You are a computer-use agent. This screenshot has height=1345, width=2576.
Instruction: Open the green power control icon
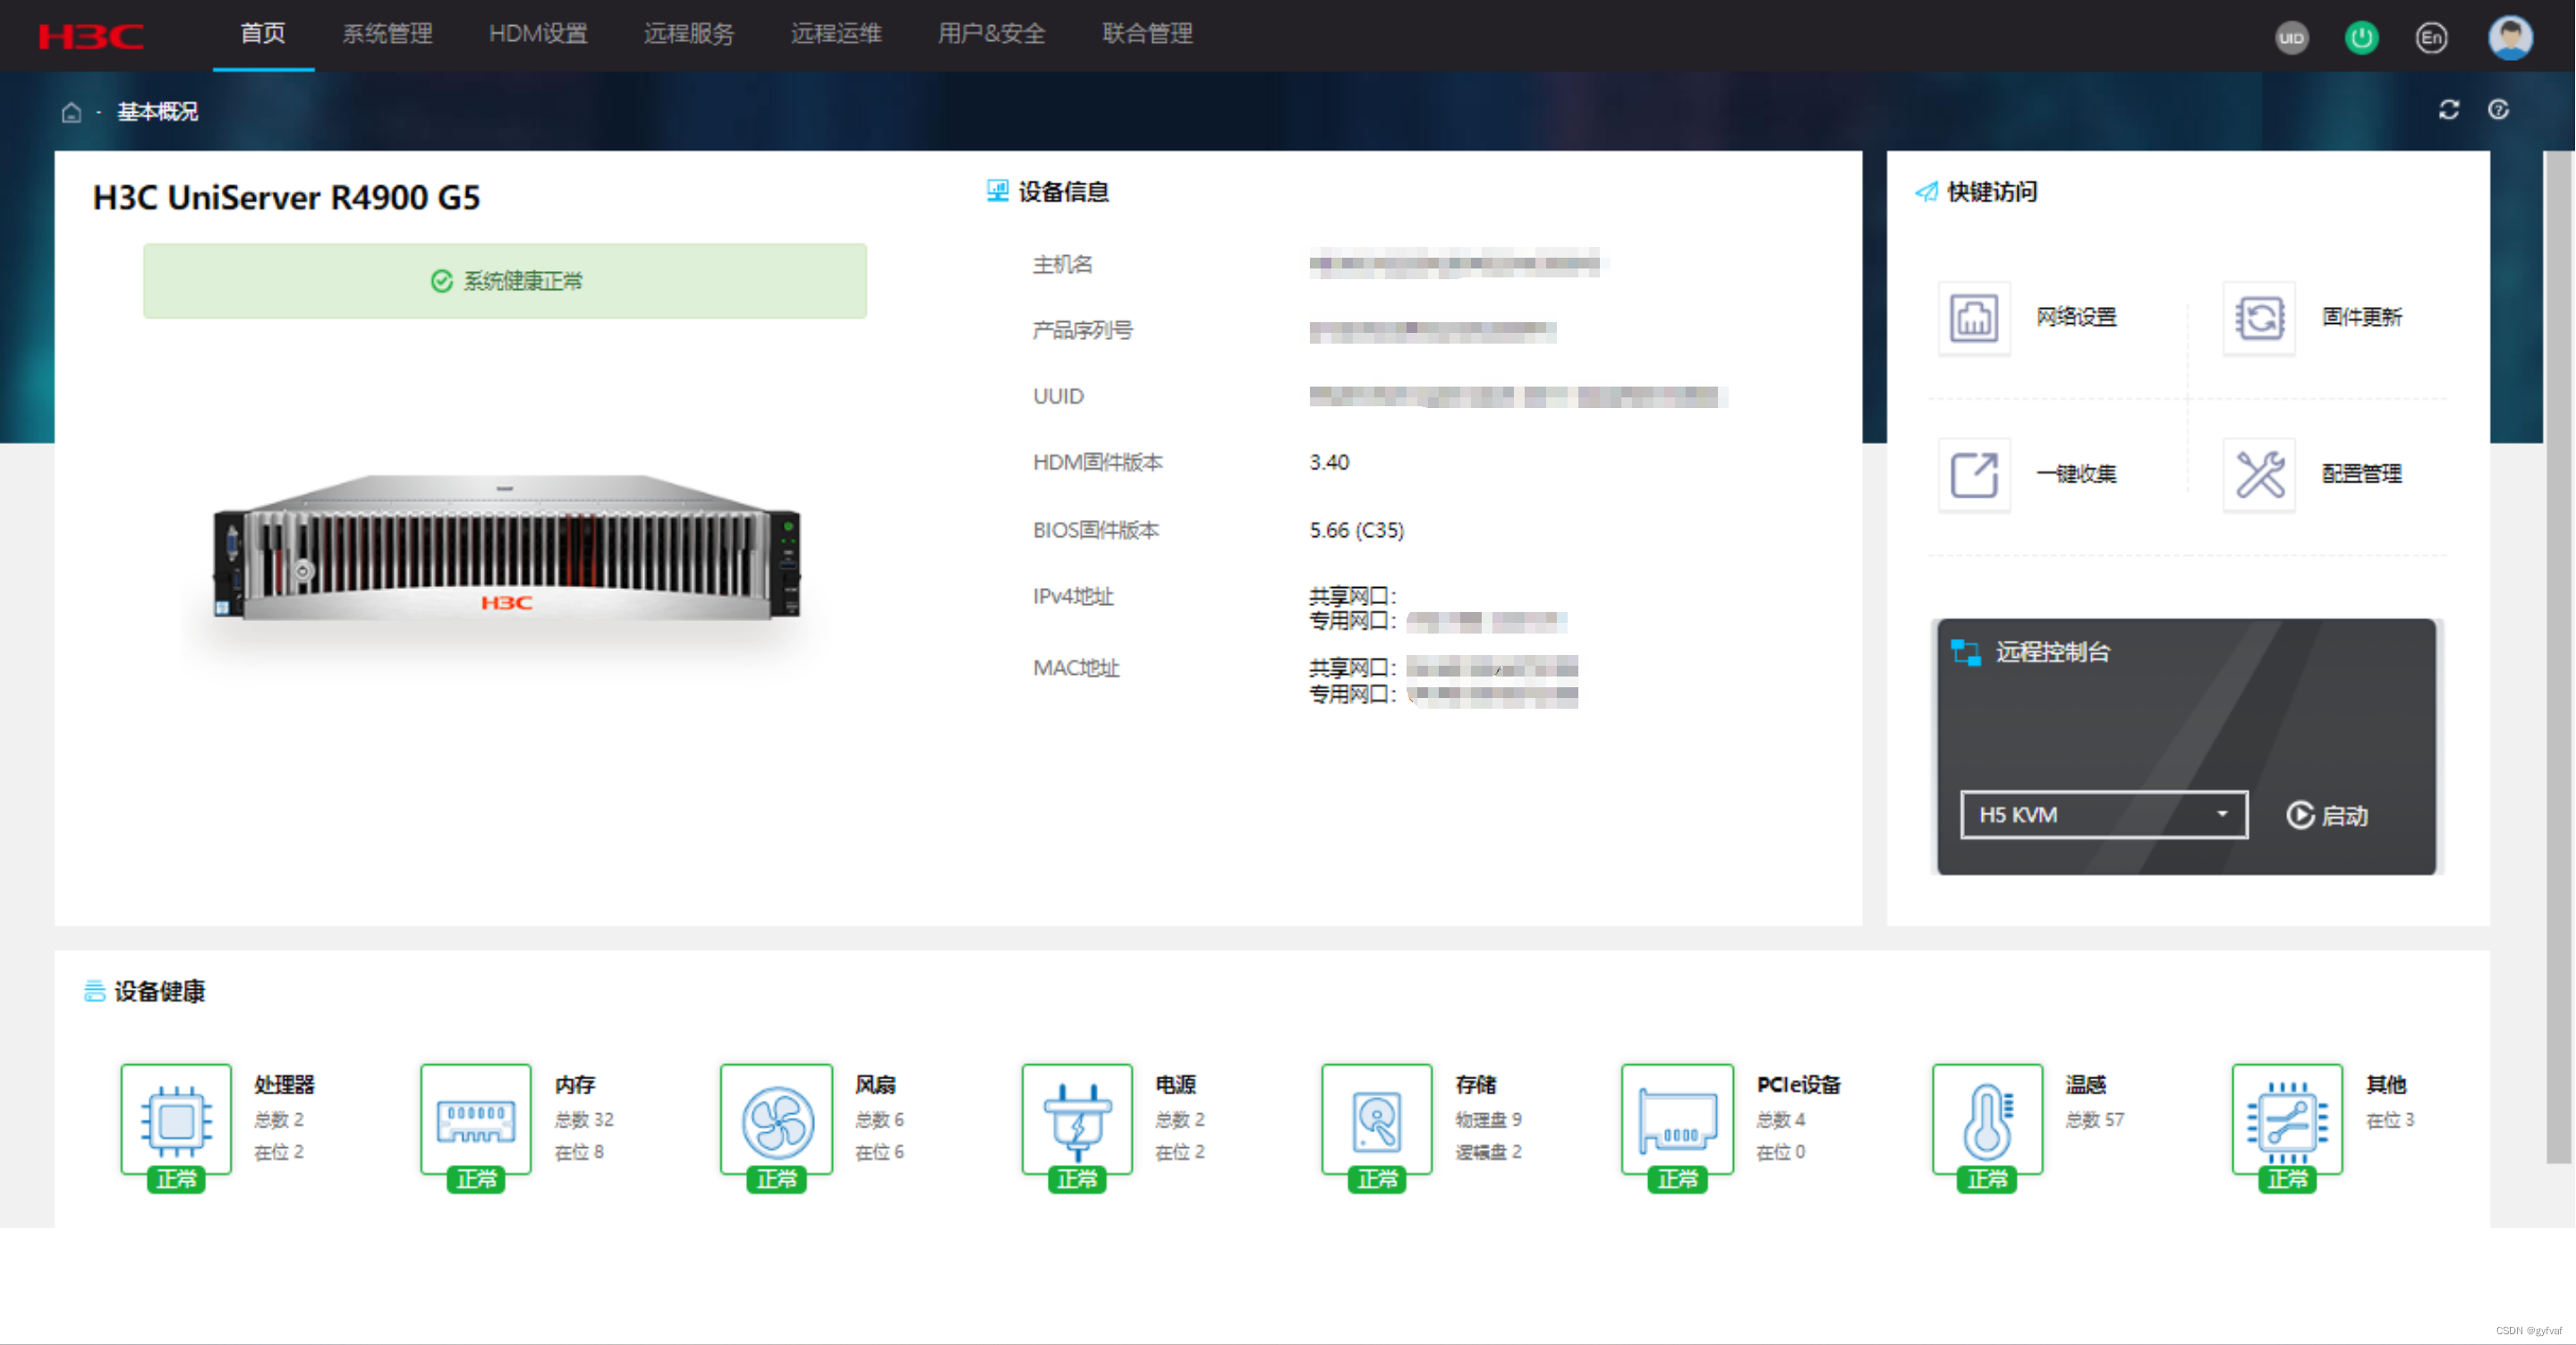2361,38
